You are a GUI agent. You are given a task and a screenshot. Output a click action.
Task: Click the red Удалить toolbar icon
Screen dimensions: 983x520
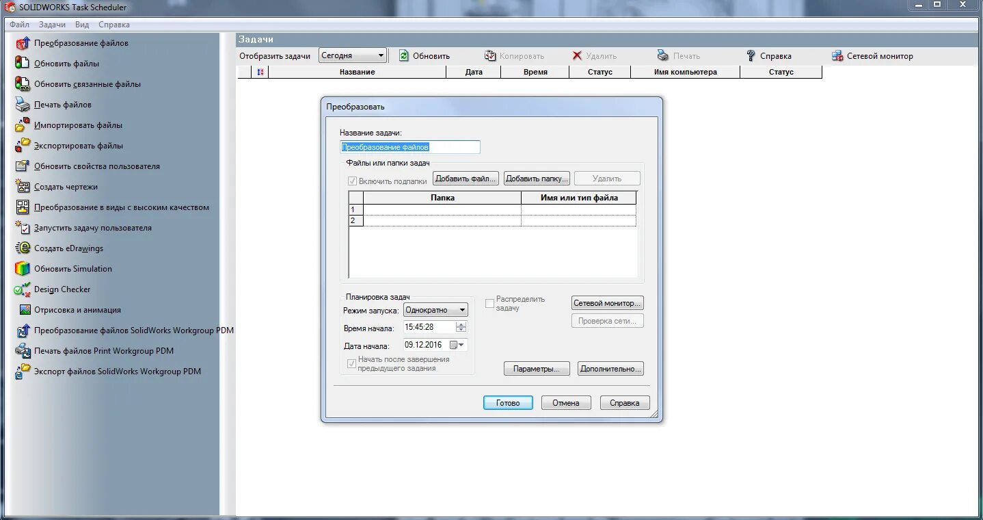(x=577, y=56)
